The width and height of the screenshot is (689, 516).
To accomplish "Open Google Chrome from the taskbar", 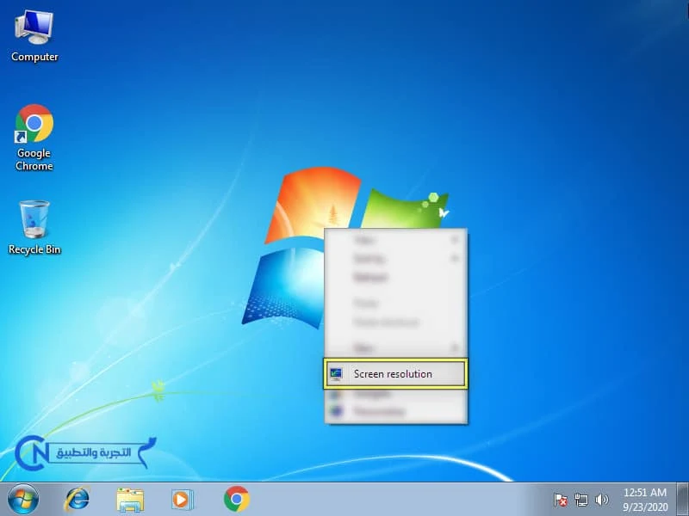I will 236,499.
